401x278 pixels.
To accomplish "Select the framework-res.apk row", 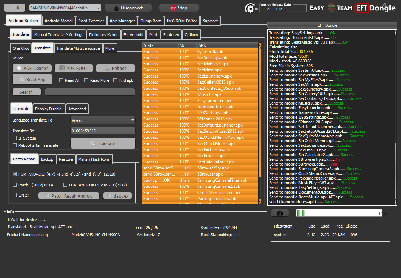I will 200,107.
